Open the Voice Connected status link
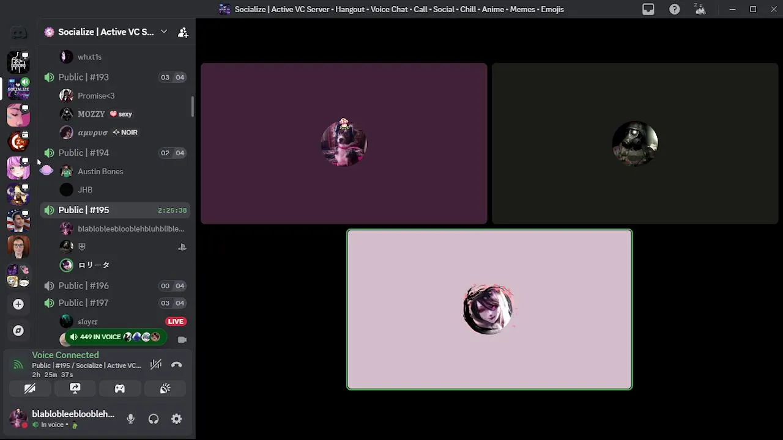 pyautogui.click(x=65, y=355)
